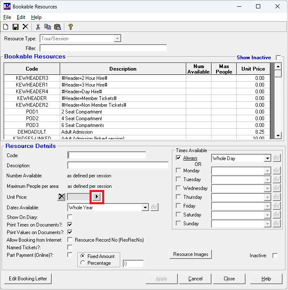
Task: Expand the Dates Available Whole Year dropdown
Action: pyautogui.click(x=145, y=208)
